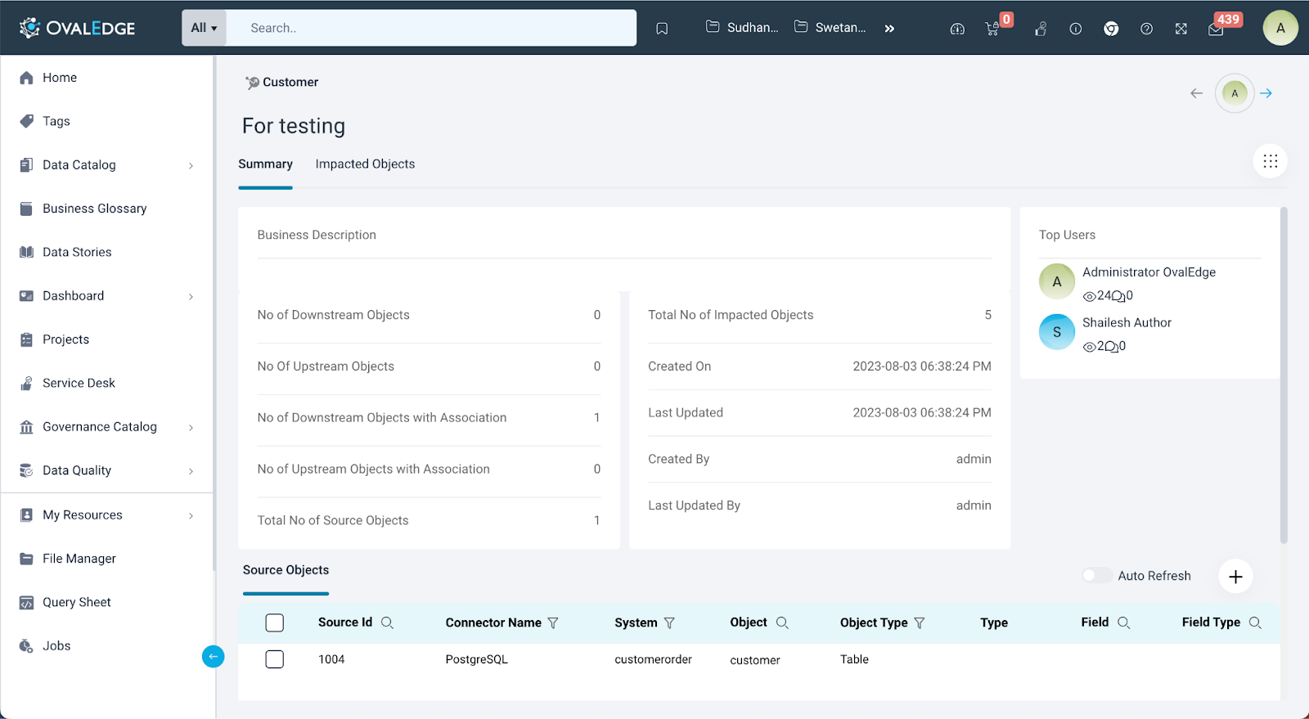Open the info circle icon

pos(1076,29)
